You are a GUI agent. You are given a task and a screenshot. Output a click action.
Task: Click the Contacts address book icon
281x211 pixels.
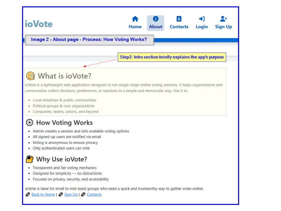coord(179,19)
